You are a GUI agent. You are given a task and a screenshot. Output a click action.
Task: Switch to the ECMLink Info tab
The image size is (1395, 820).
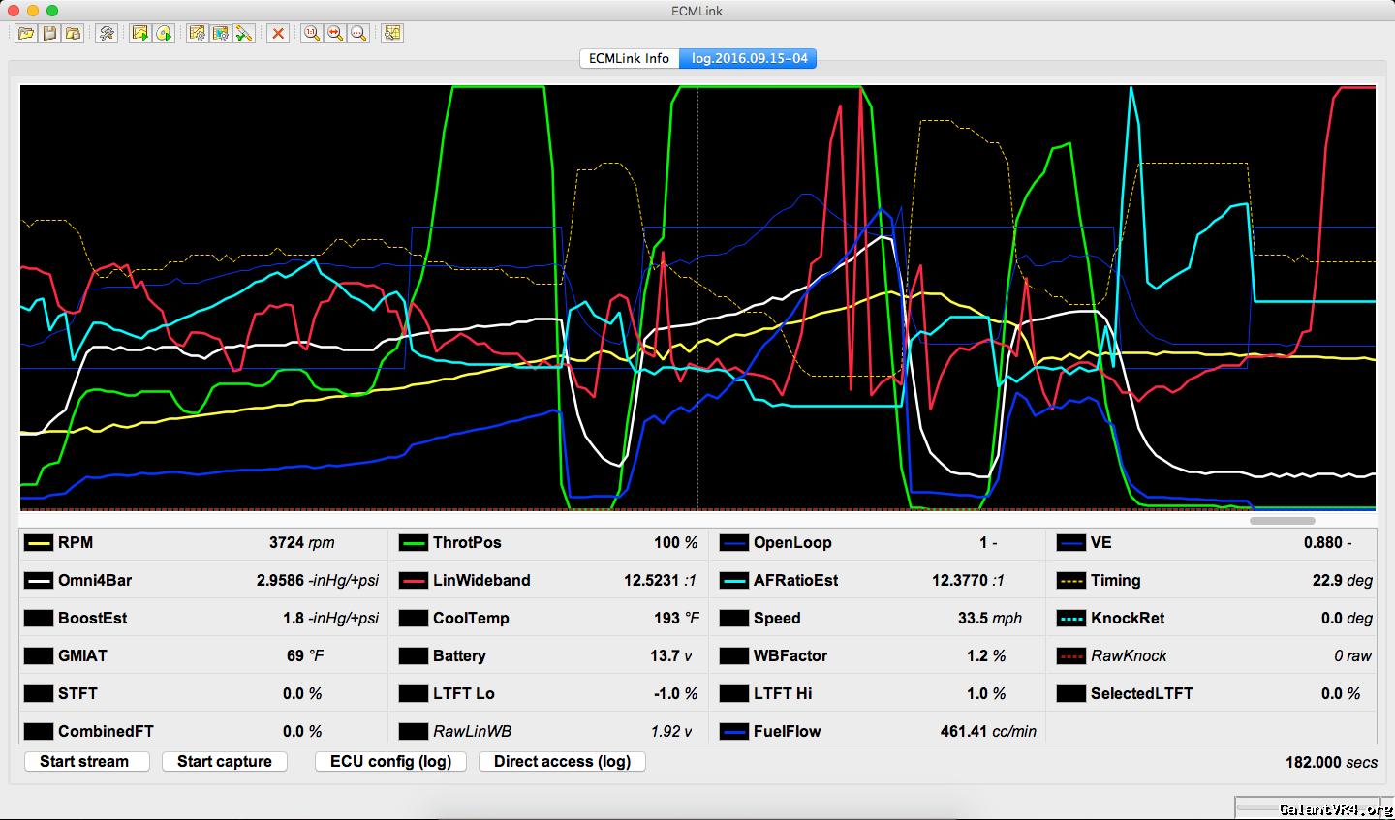click(629, 58)
